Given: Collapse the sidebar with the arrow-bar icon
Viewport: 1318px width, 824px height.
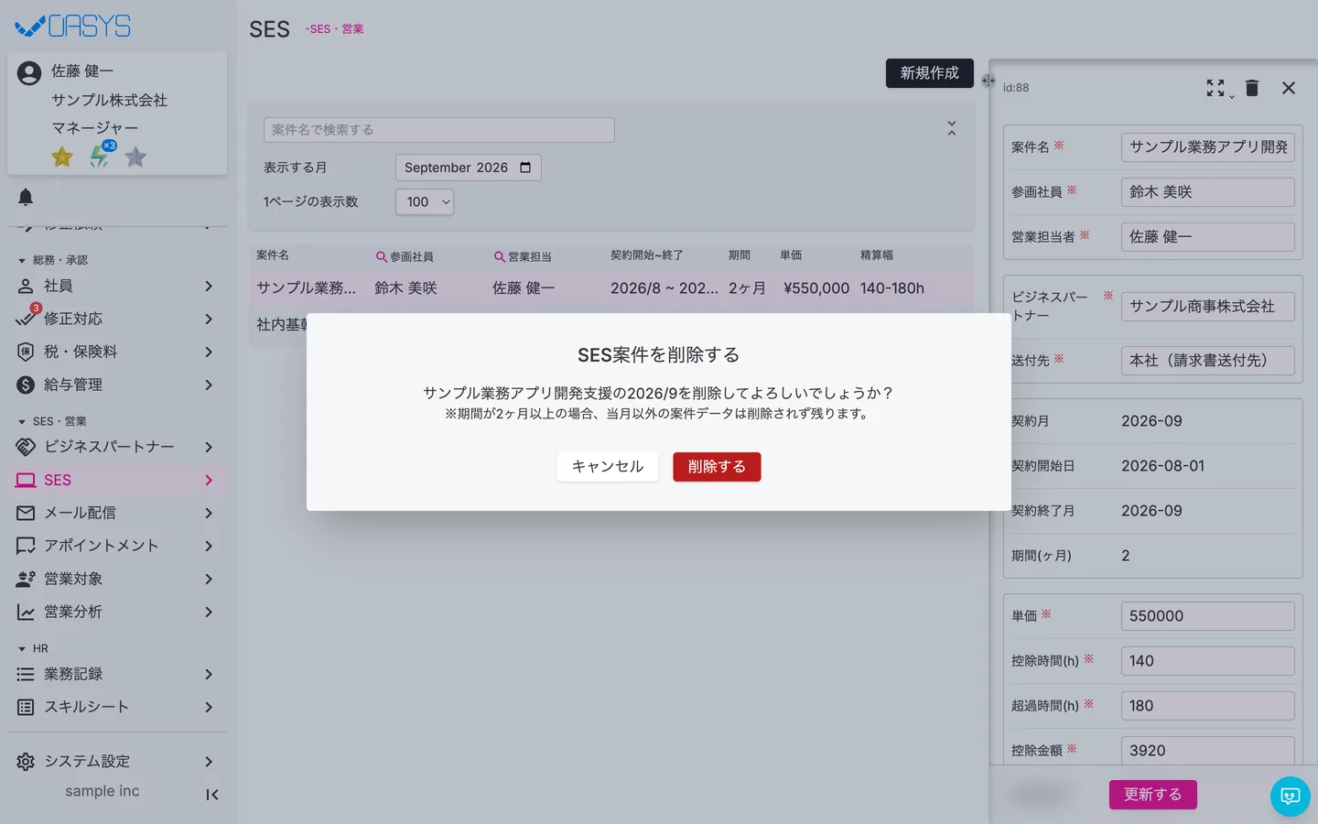Looking at the screenshot, I should pos(211,795).
